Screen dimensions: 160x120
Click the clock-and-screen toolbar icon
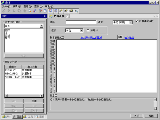pos(50,11)
